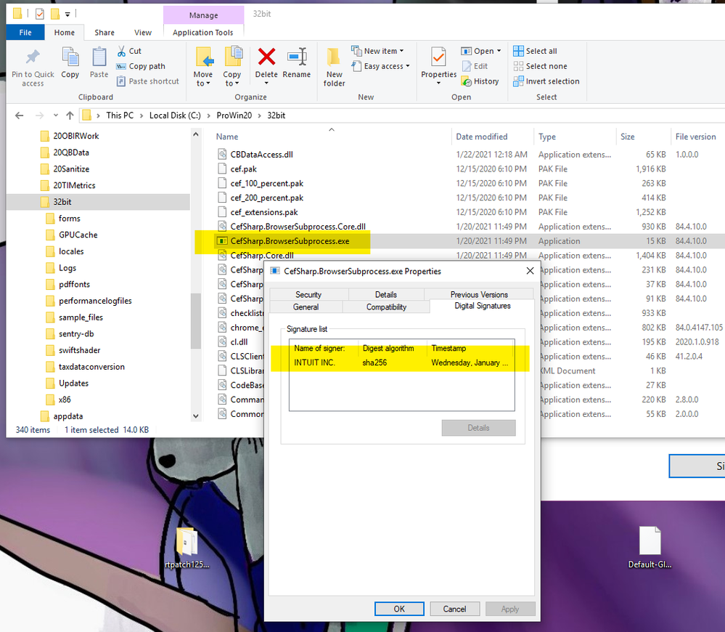Click the History icon in Open group
This screenshot has width=725, height=632.
[468, 81]
